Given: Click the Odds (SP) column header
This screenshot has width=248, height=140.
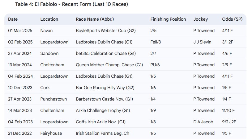Looking at the screenshot, I should [232, 19].
